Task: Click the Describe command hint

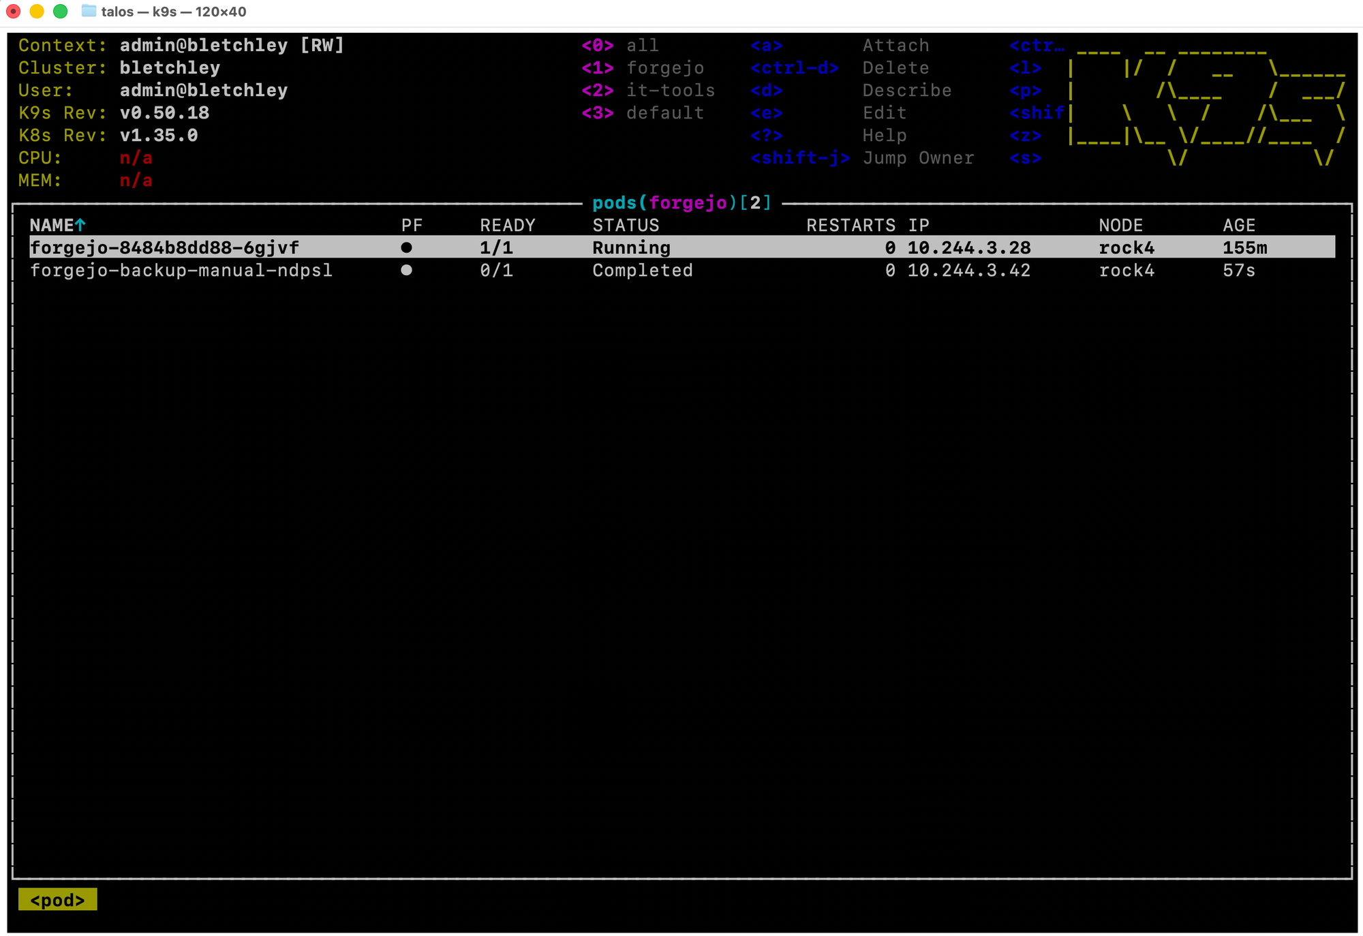Action: 907,90
